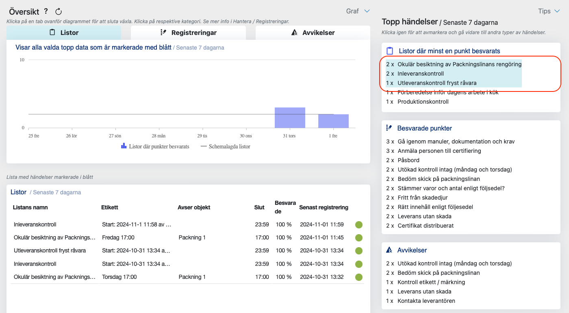The width and height of the screenshot is (569, 313).
Task: Select Bedöm skick på packningslinan under Besvarade punkter
Action: tap(433, 179)
